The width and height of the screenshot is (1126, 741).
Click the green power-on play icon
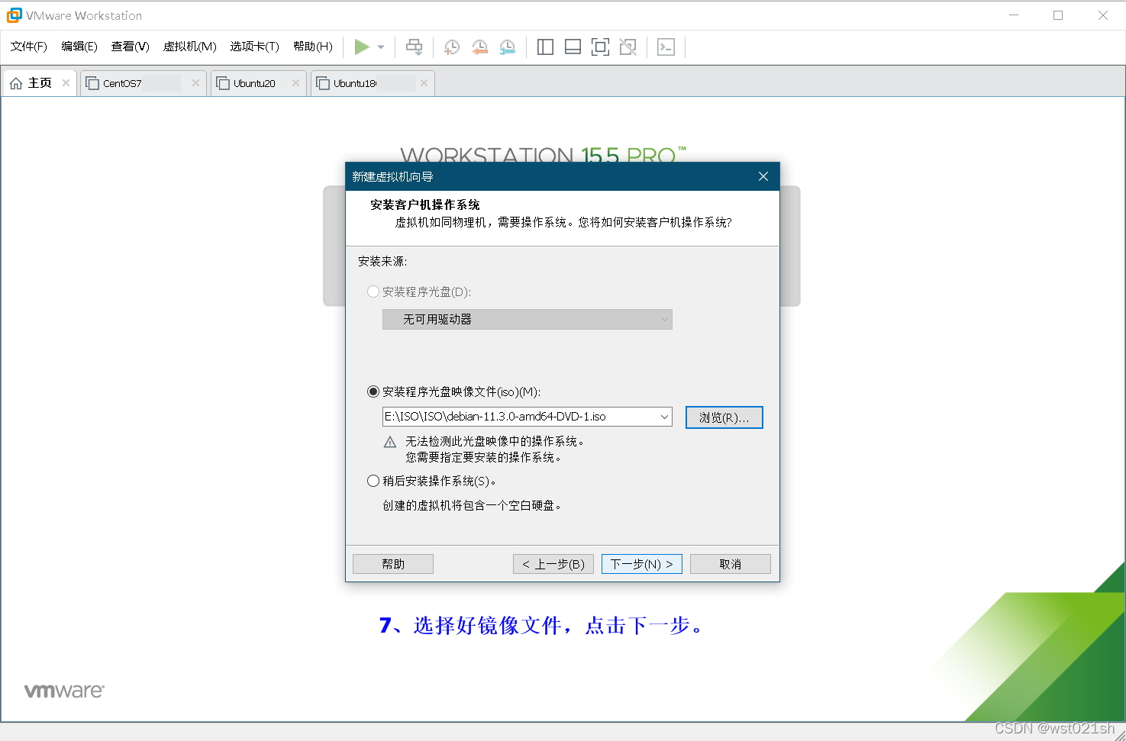pos(362,47)
